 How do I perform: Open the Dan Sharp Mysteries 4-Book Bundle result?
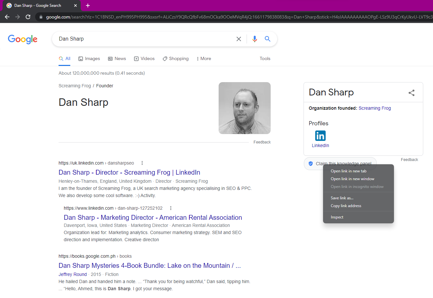pyautogui.click(x=150, y=266)
